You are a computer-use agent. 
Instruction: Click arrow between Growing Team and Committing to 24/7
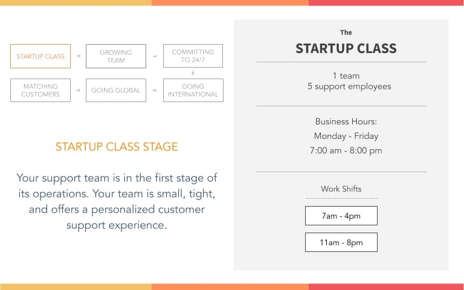[x=155, y=57]
